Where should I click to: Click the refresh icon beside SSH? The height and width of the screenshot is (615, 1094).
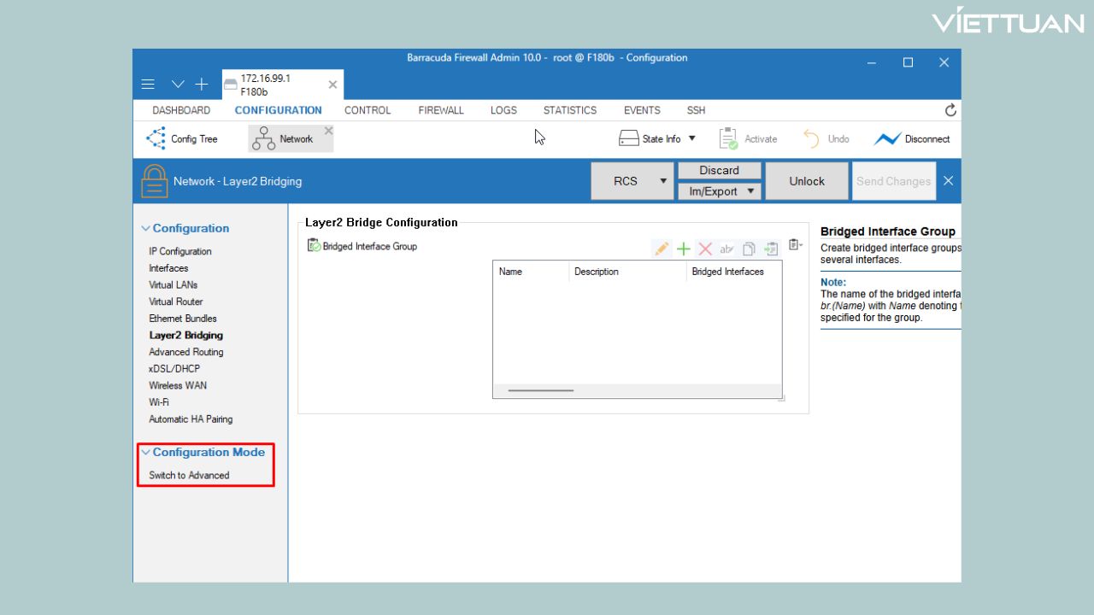click(x=950, y=110)
